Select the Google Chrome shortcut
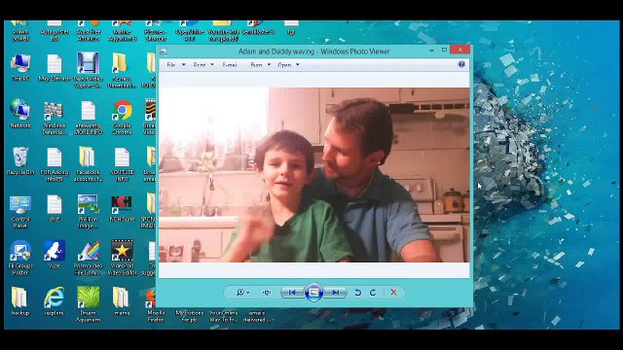 (x=122, y=117)
